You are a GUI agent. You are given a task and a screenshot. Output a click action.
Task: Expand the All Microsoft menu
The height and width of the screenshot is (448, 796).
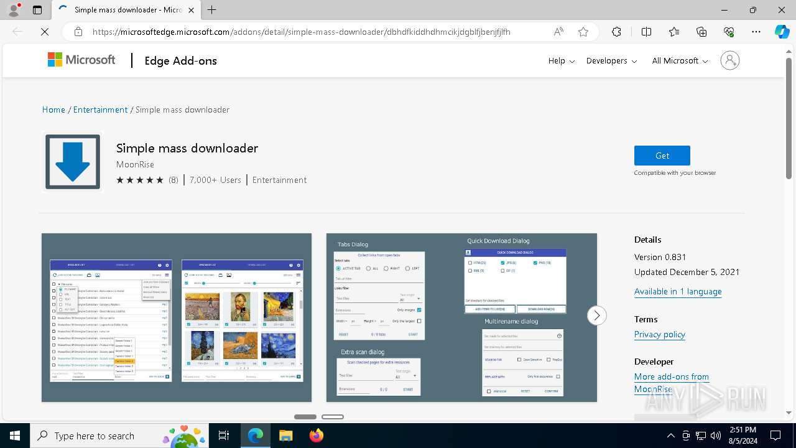[x=680, y=60]
